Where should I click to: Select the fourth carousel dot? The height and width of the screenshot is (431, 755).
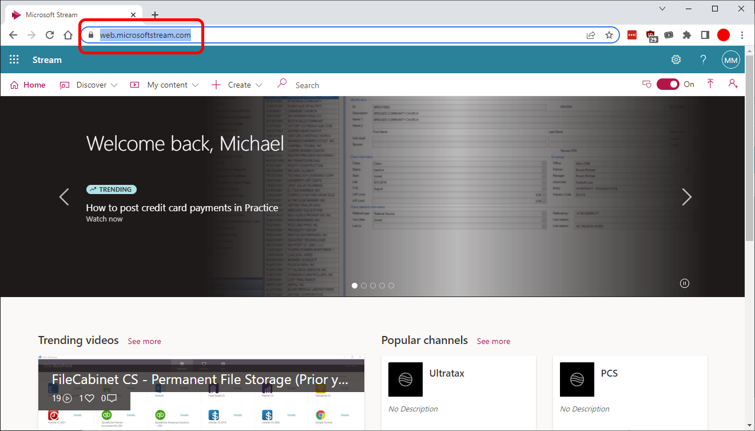pyautogui.click(x=382, y=285)
